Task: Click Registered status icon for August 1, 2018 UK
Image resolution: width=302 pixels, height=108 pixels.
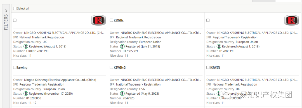Action: (x=26, y=46)
